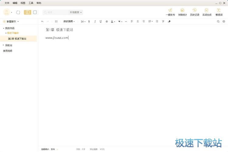Click the www.jisuxz.com body text

coord(57,38)
